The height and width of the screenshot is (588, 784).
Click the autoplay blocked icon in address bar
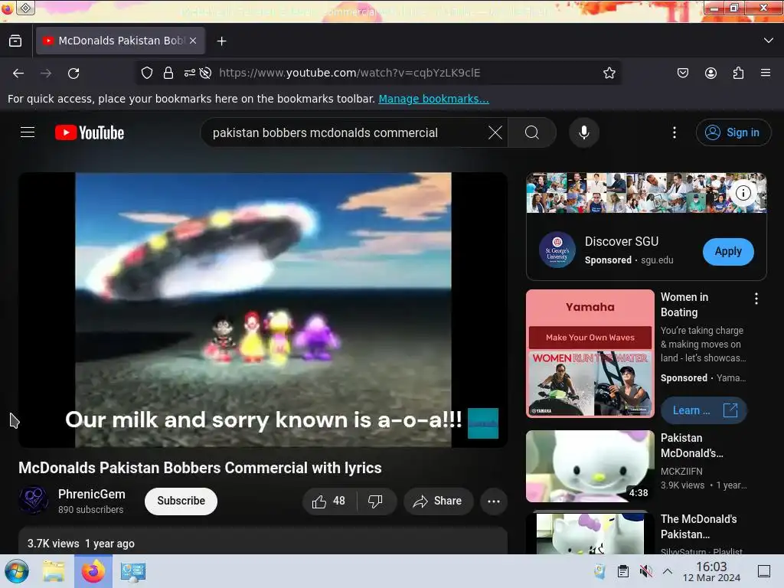point(205,73)
